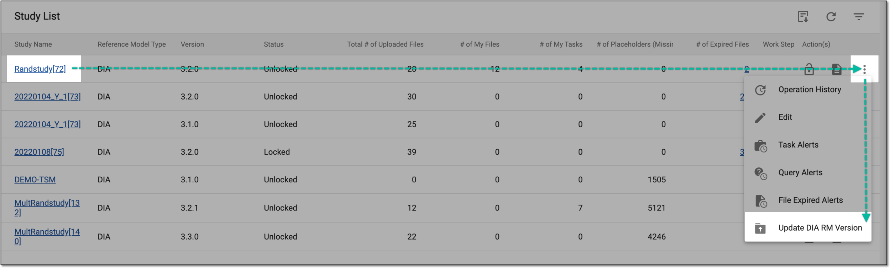Open the DEMO-TSM study link
Viewport: 890px width, 268px height.
click(35, 180)
